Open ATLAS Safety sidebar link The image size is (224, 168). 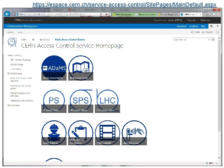point(17,64)
